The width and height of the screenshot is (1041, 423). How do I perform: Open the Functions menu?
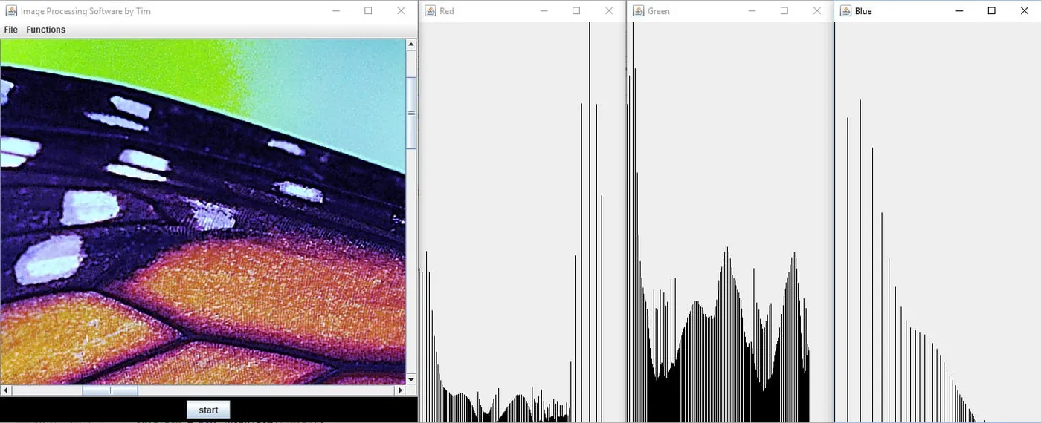45,30
